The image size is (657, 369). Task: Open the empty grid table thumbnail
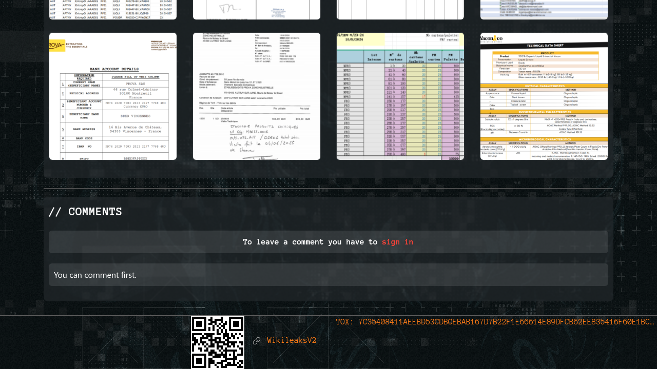(x=400, y=9)
